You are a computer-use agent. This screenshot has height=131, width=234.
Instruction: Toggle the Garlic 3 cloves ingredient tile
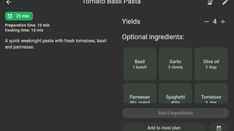click(175, 64)
